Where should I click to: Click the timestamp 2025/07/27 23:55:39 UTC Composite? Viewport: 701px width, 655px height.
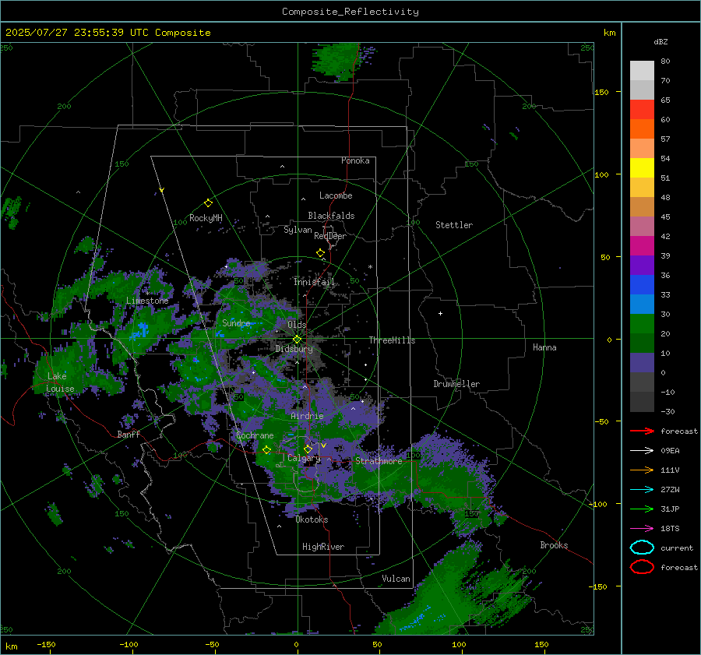point(107,33)
